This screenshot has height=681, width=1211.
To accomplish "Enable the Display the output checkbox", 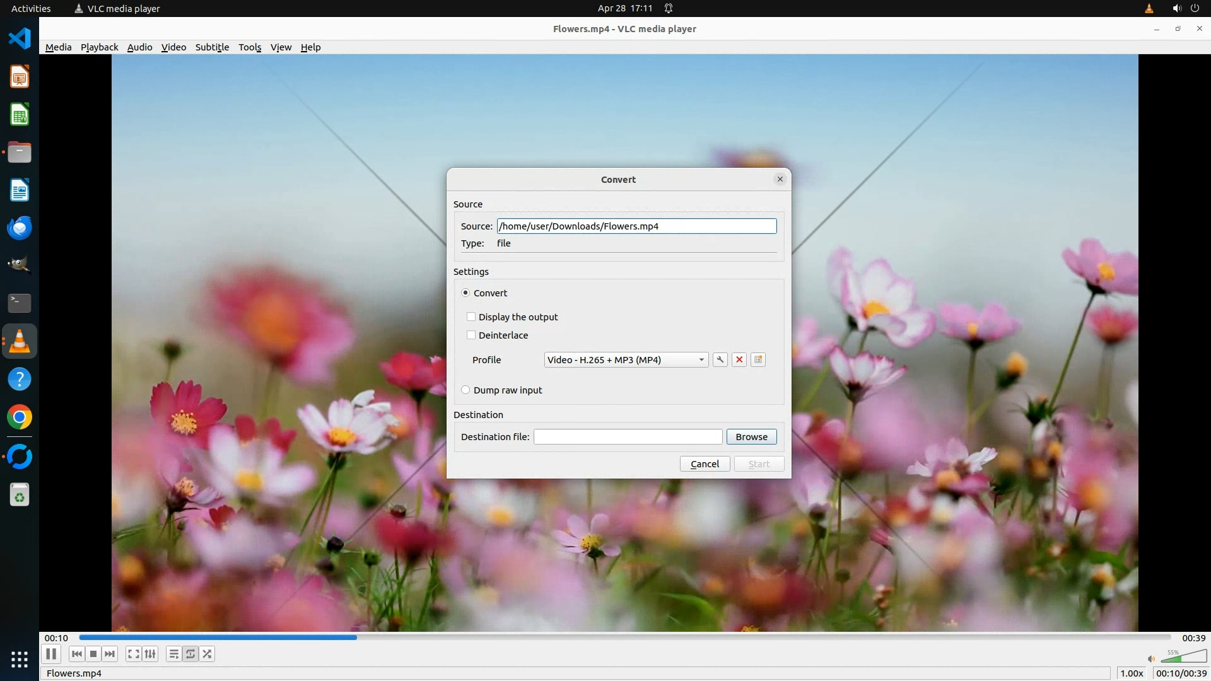I will [x=471, y=317].
